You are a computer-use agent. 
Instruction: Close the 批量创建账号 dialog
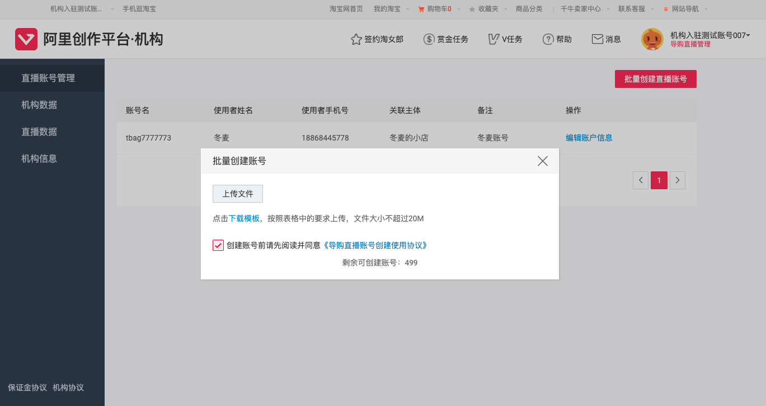pyautogui.click(x=542, y=161)
